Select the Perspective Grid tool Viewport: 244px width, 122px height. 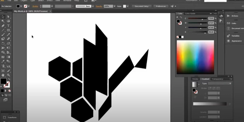pos(8,52)
